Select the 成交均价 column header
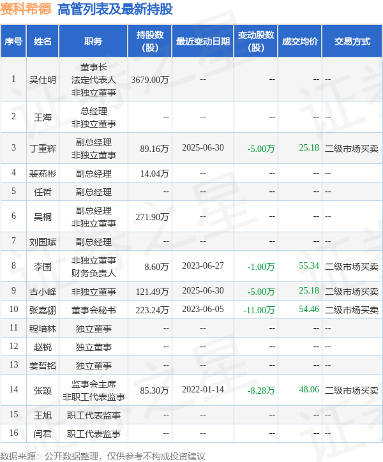The width and height of the screenshot is (383, 462). pos(300,41)
